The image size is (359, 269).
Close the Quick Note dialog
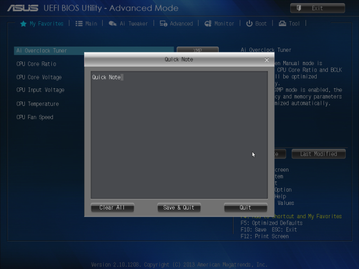[x=267, y=60]
